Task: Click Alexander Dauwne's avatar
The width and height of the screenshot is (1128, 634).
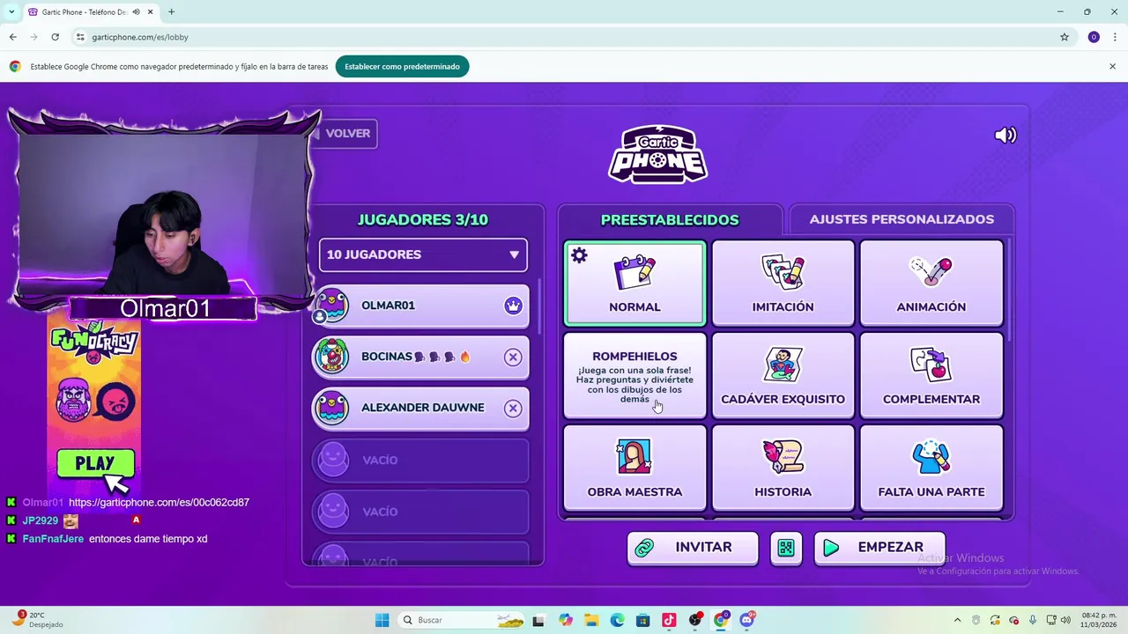Action: [332, 408]
